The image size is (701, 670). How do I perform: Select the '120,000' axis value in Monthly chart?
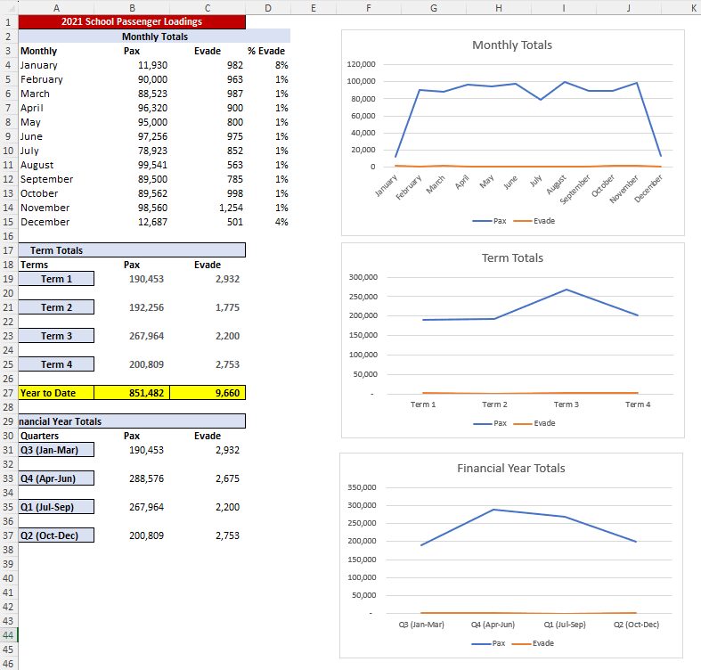[361, 64]
